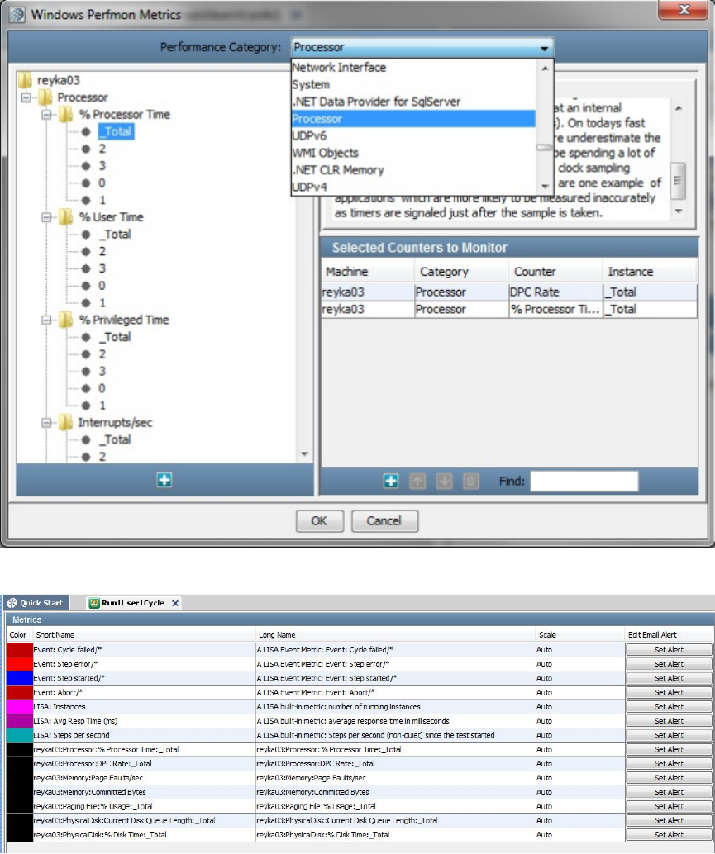Click category list scrollbar down arrow
This screenshot has height=854, width=715.
pos(545,187)
